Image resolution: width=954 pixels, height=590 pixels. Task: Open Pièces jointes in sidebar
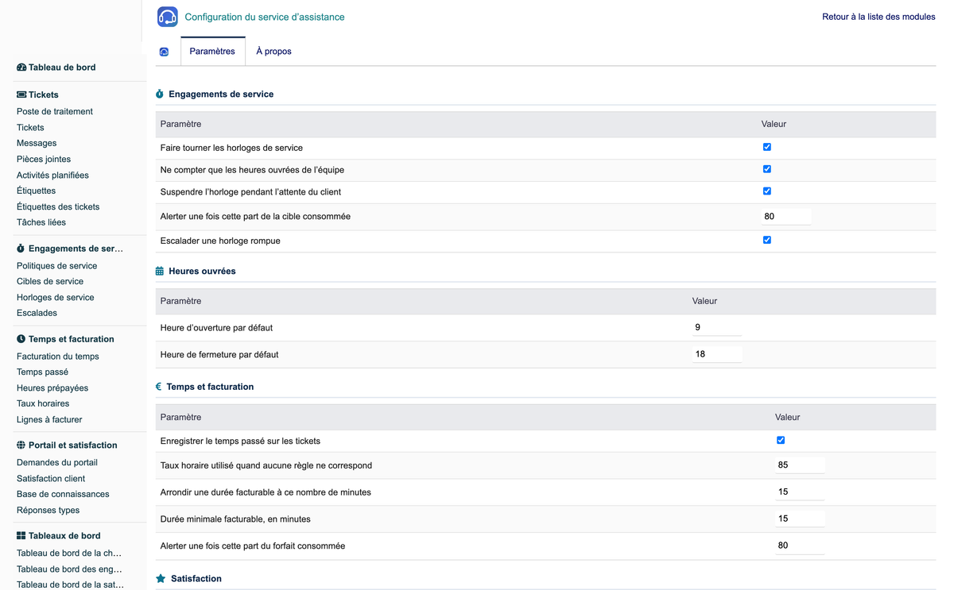pyautogui.click(x=44, y=160)
